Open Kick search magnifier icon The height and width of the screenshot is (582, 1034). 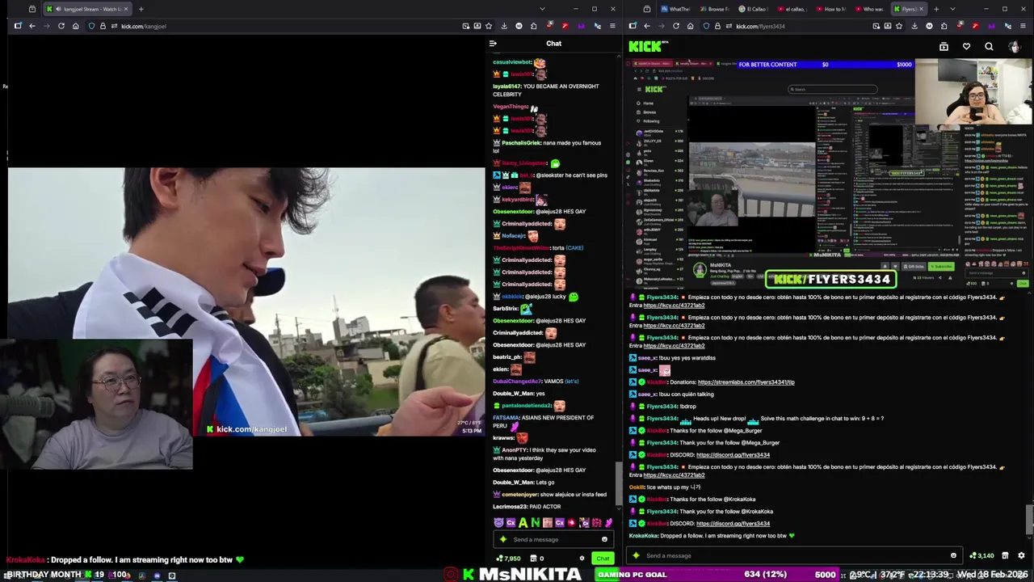(x=989, y=47)
